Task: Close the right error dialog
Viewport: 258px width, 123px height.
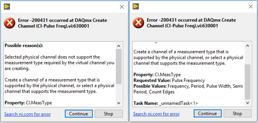Action: (x=251, y=7)
